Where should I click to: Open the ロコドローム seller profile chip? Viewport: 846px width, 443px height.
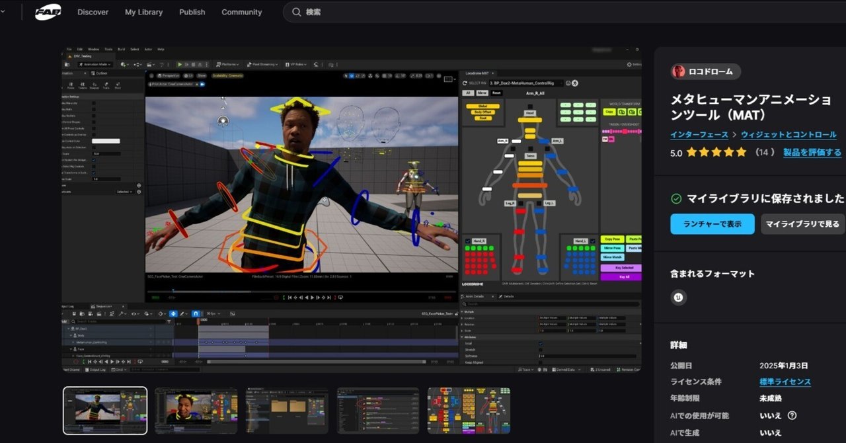pos(705,71)
